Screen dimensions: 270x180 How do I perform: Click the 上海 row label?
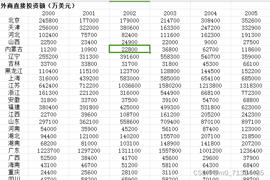[14, 78]
